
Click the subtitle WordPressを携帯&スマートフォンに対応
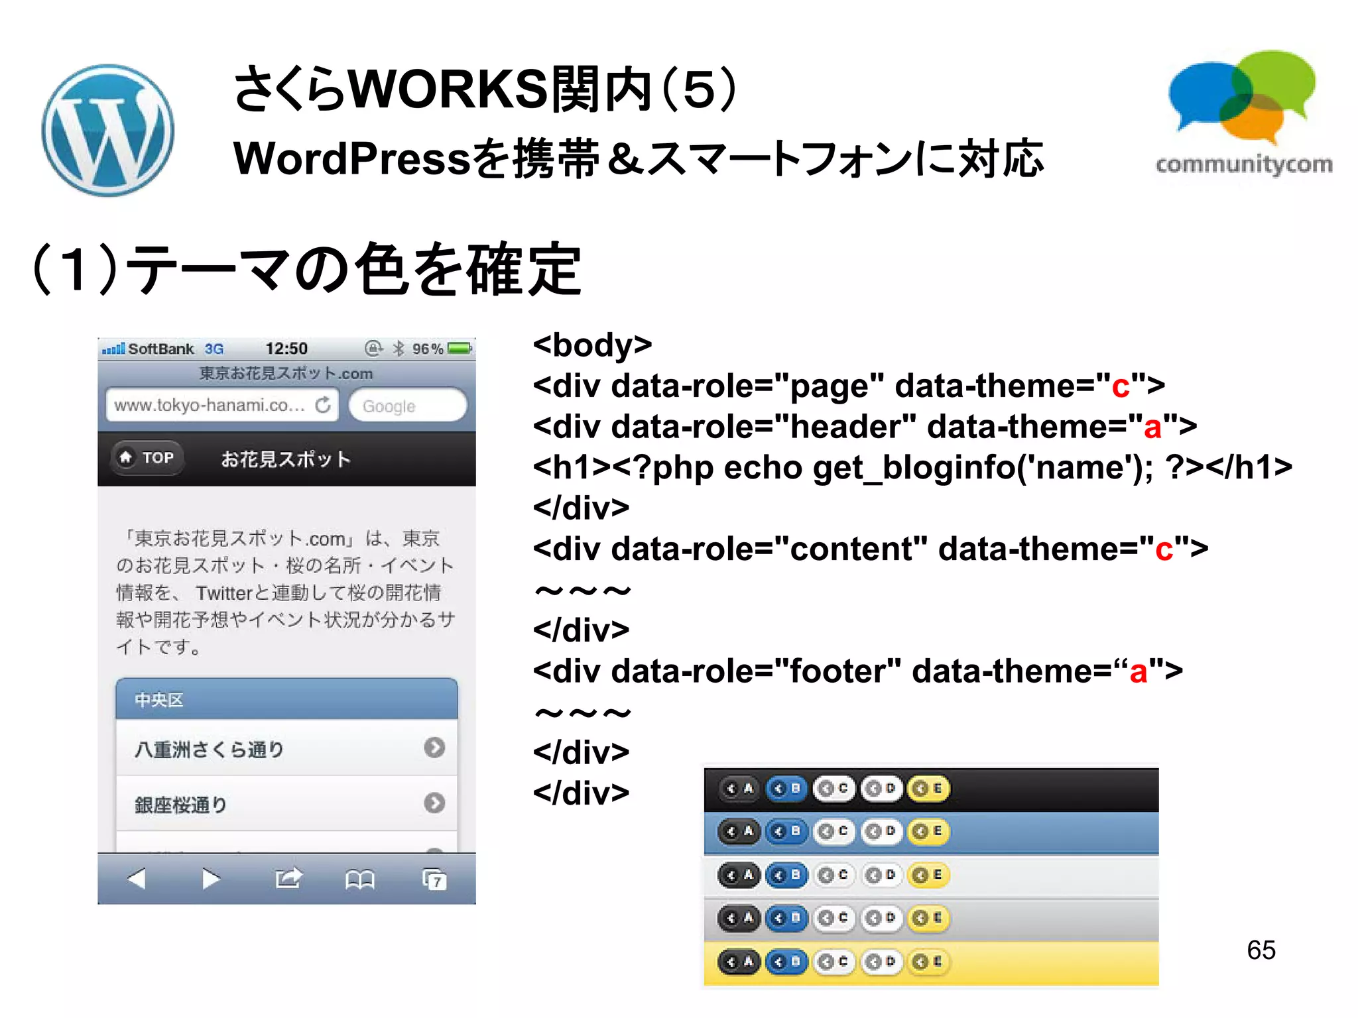(639, 158)
